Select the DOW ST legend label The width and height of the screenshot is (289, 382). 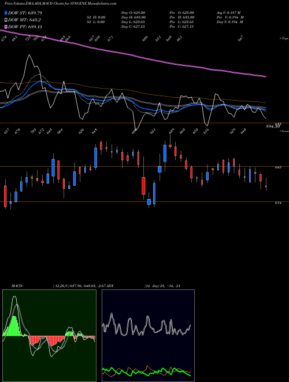pos(25,13)
